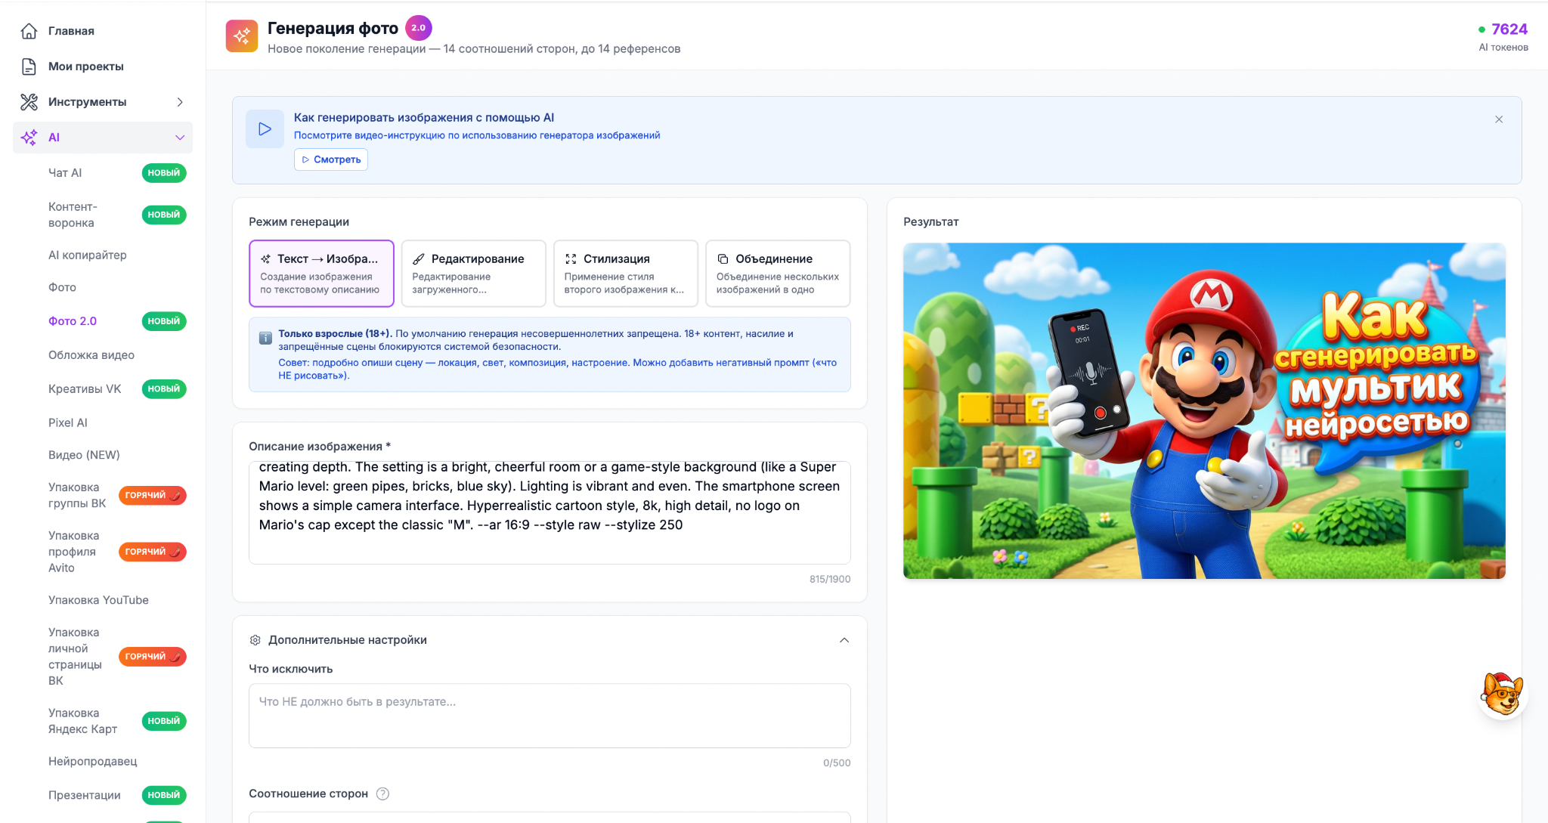Collapse the AI menu chevron
Viewport: 1548px width, 823px height.
tap(180, 138)
